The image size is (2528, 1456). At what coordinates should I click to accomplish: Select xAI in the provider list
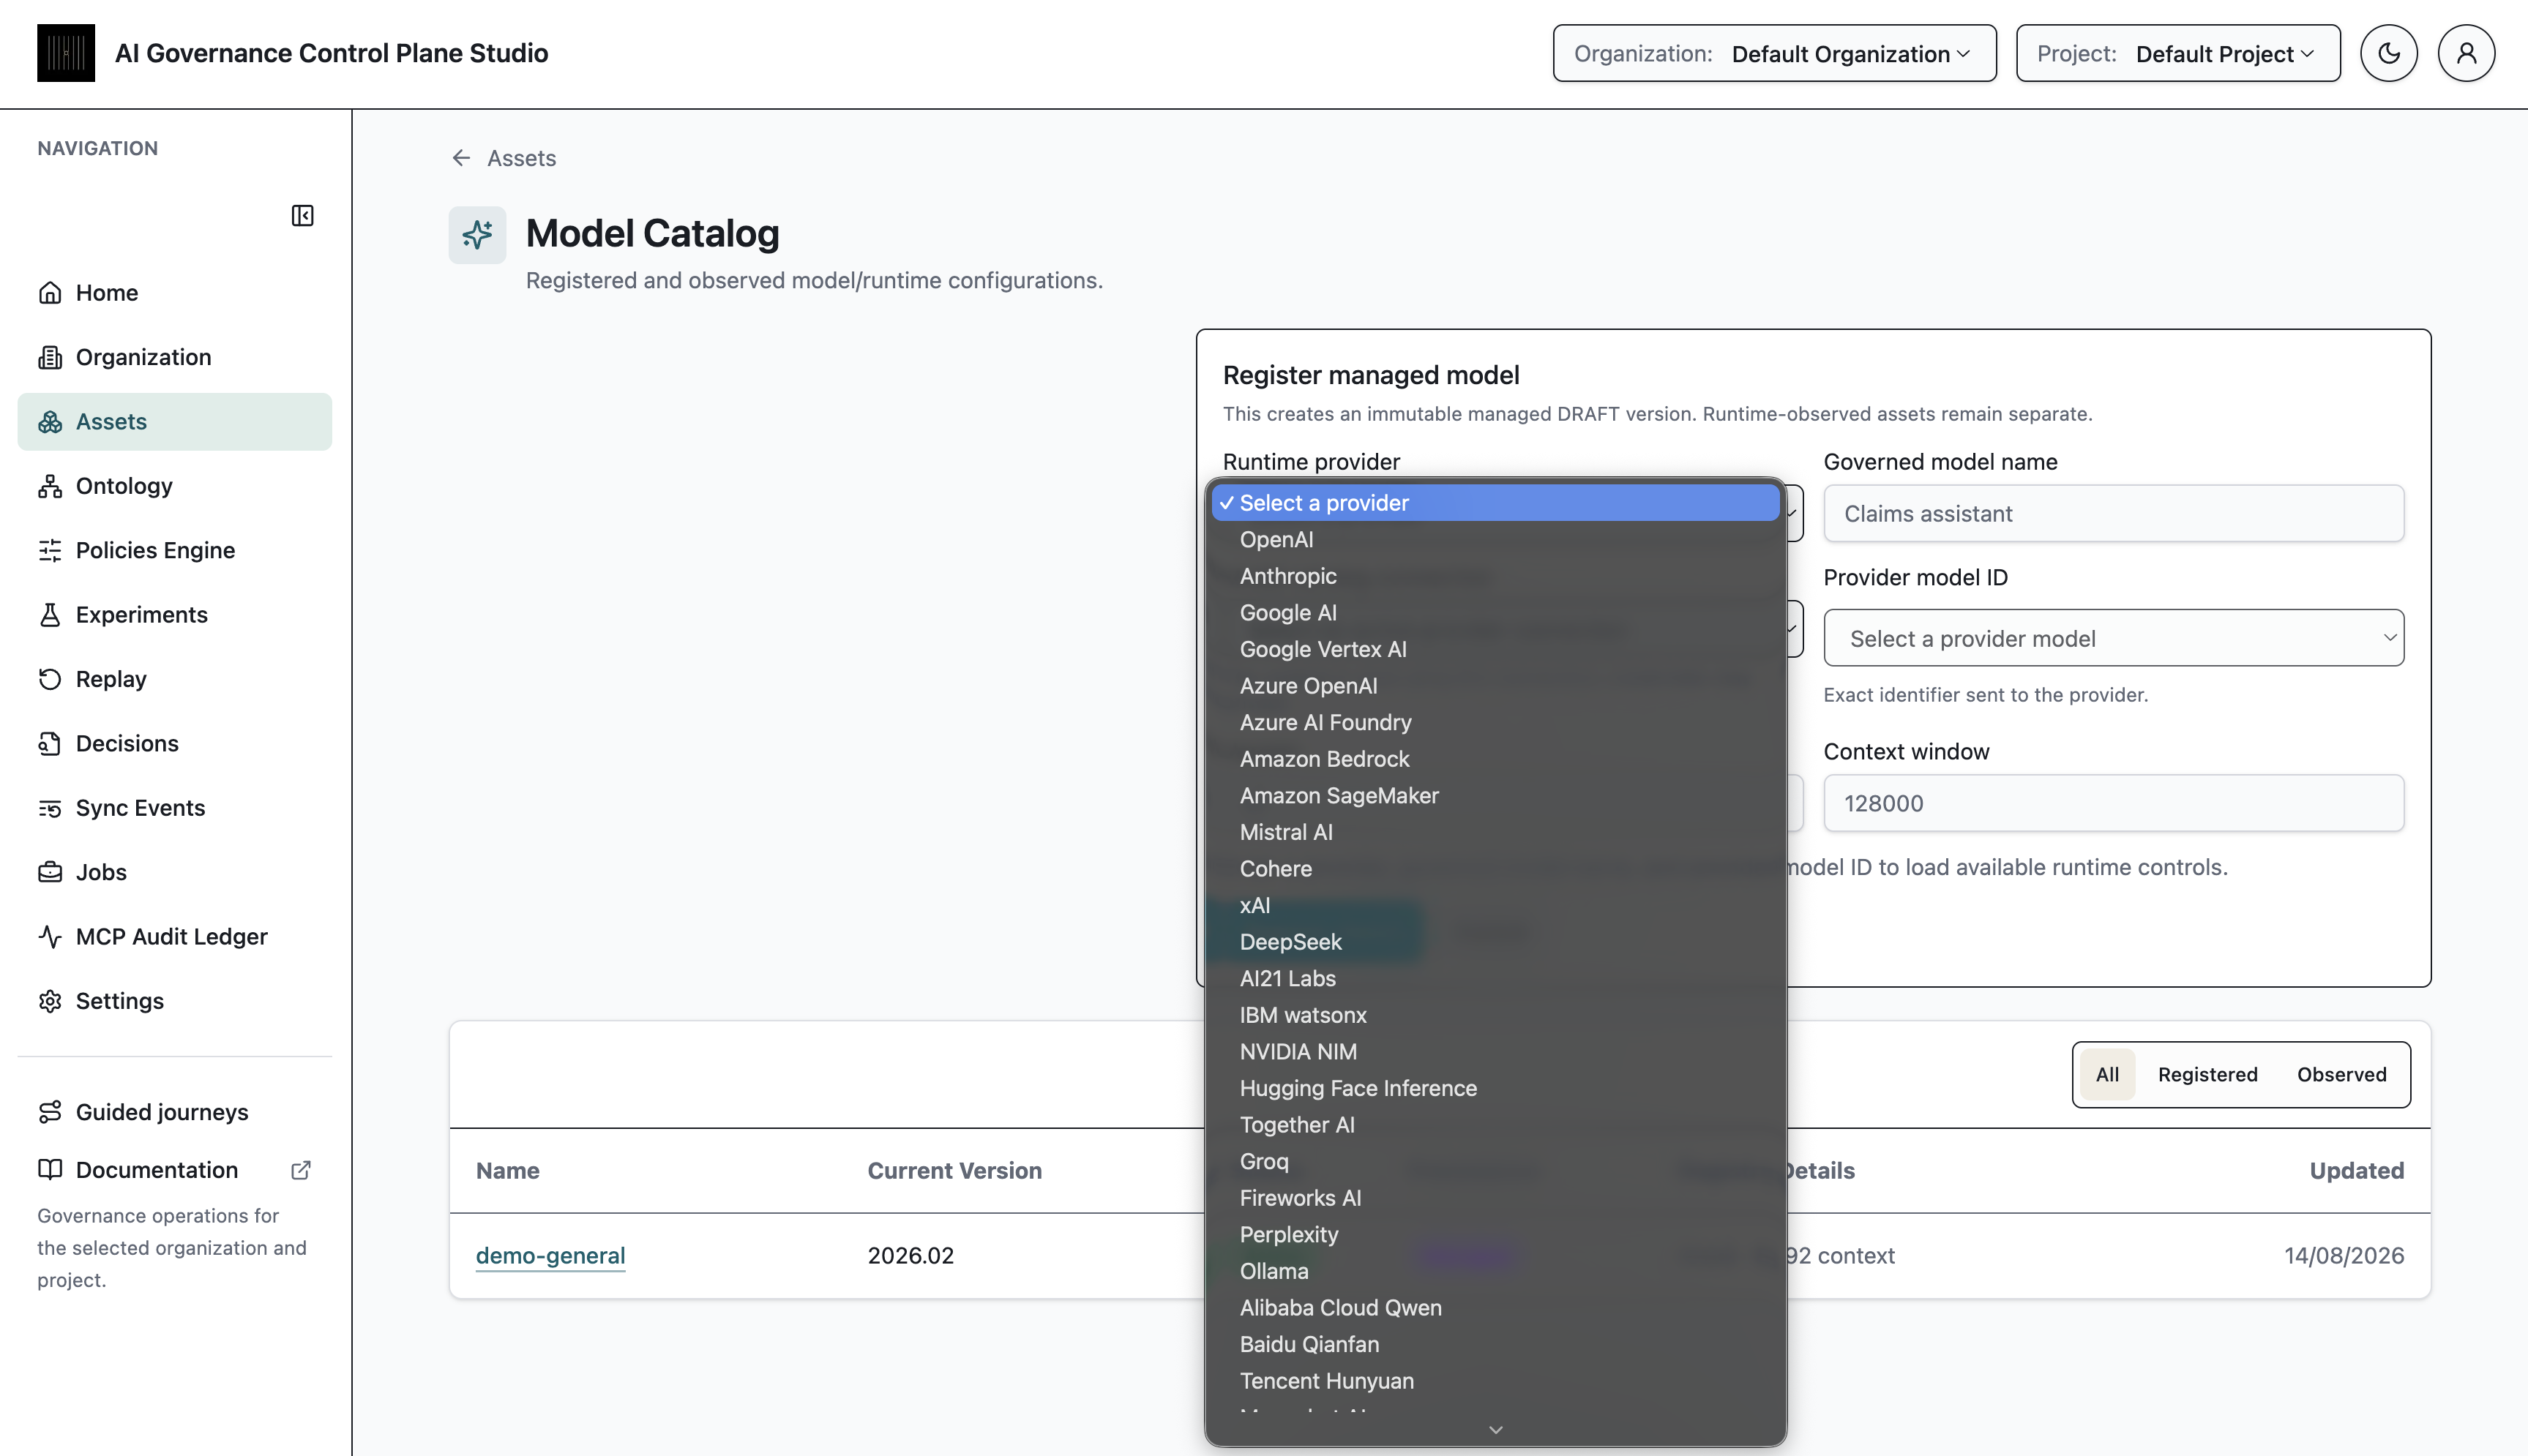coord(1495,906)
